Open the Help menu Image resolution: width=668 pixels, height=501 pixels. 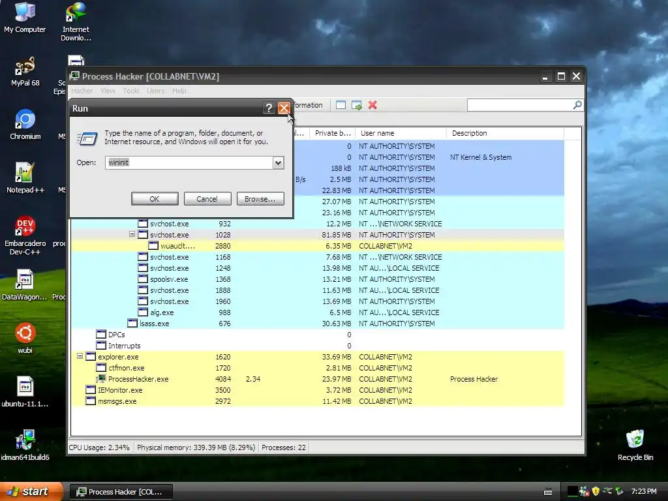pyautogui.click(x=179, y=91)
